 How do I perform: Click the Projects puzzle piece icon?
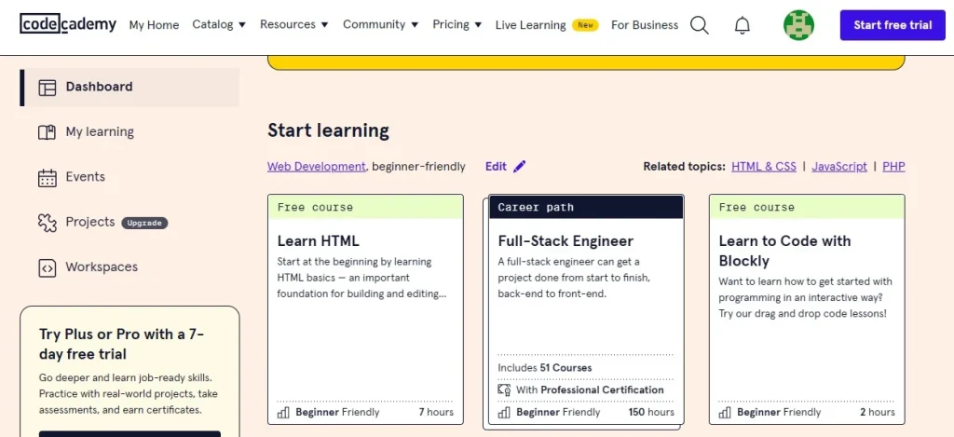[x=47, y=222]
